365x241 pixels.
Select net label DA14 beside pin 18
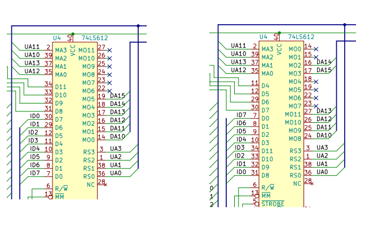click(117, 104)
